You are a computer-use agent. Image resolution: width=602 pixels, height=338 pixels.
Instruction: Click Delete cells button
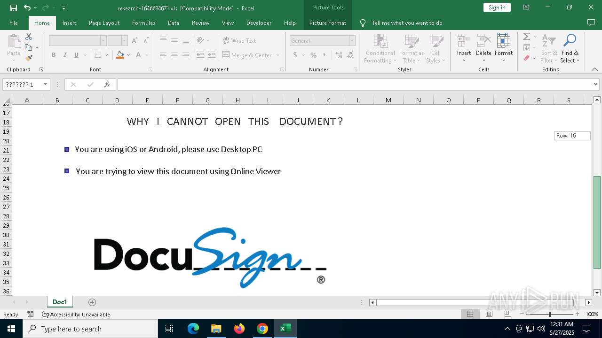coord(483,48)
